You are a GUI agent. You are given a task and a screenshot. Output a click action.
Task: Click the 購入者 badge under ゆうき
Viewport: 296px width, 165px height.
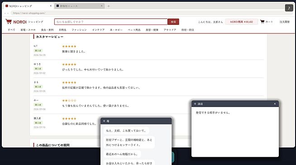tap(38, 69)
